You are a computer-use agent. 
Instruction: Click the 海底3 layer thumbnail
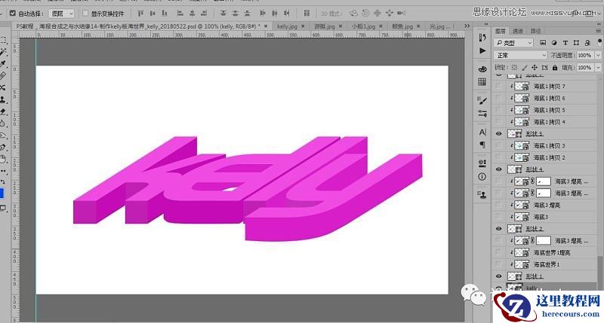pyautogui.click(x=522, y=217)
